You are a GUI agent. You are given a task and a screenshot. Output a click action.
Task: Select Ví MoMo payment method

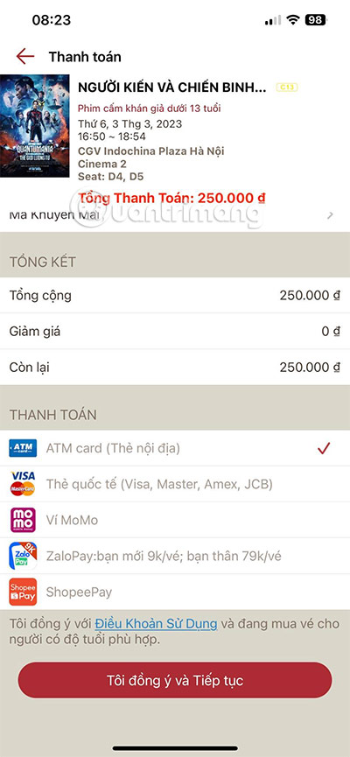(175, 520)
